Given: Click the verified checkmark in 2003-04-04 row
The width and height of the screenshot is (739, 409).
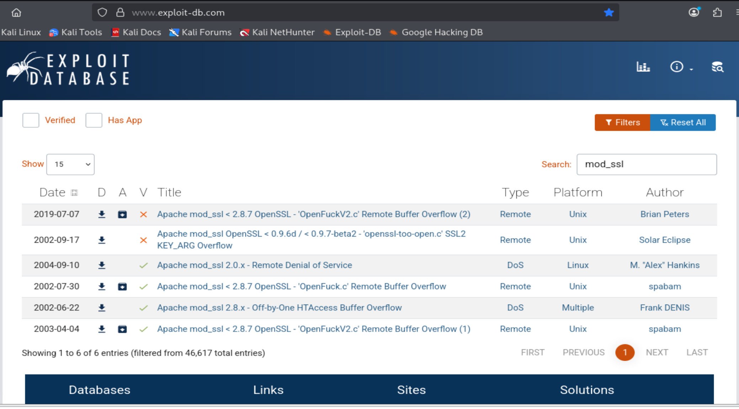Looking at the screenshot, I should [x=143, y=329].
